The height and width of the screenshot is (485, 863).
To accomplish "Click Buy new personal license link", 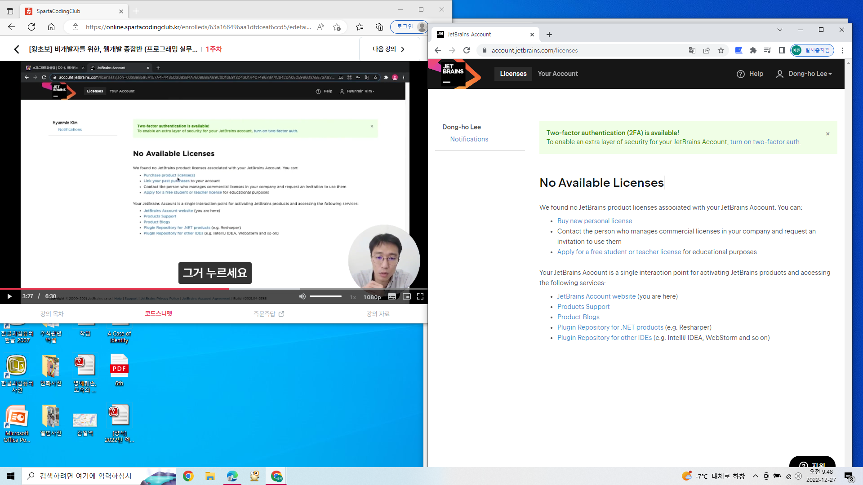I will coord(595,221).
